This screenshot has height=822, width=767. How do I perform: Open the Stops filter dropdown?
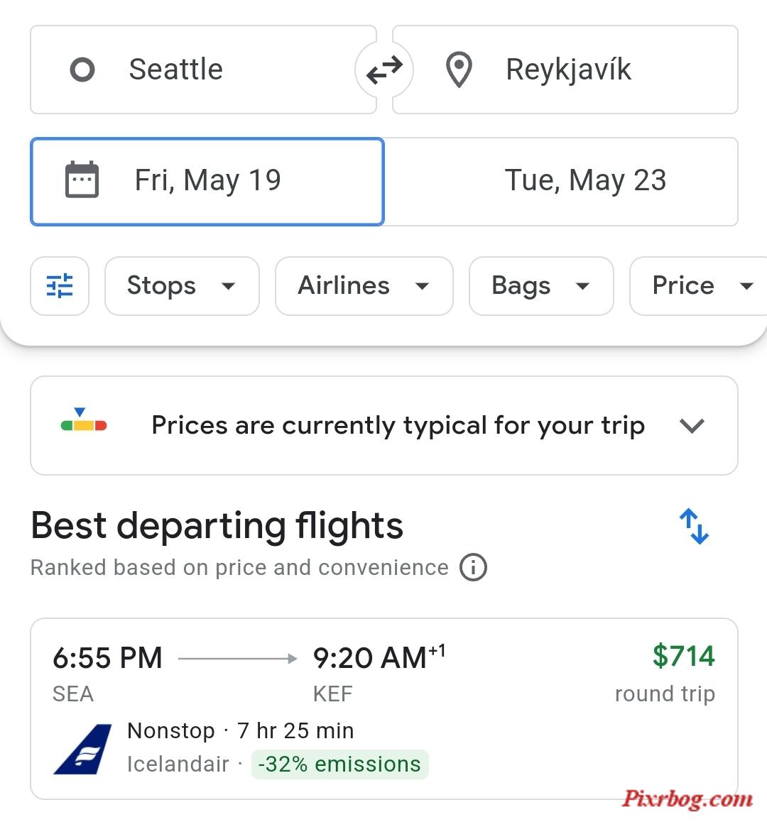point(182,285)
